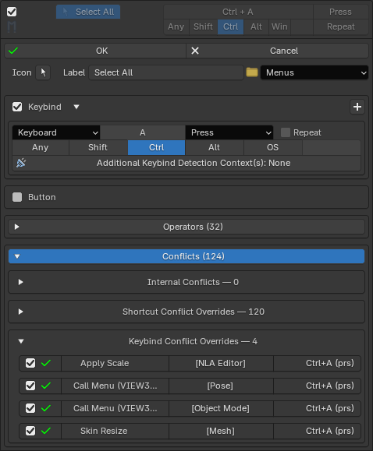Image resolution: width=373 pixels, height=451 pixels.
Task: Click top header Ctrl modifier
Action: pos(231,26)
